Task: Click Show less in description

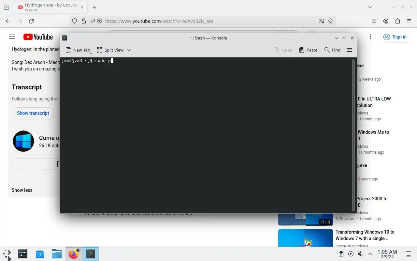Action: coord(22,190)
